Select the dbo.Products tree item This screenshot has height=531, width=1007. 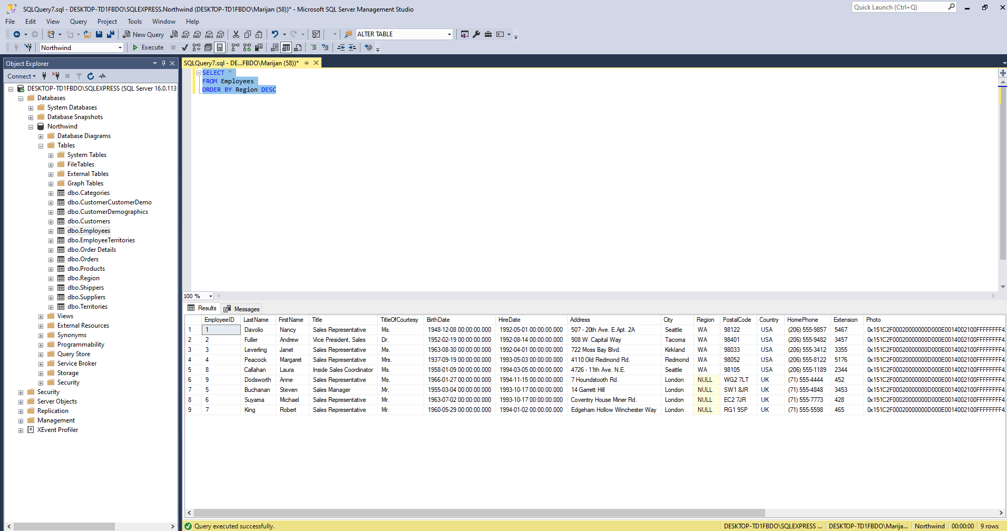point(86,269)
